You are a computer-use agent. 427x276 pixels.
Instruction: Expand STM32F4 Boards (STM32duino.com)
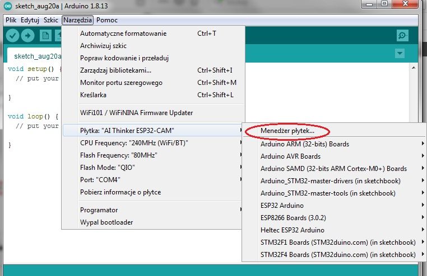(335, 255)
